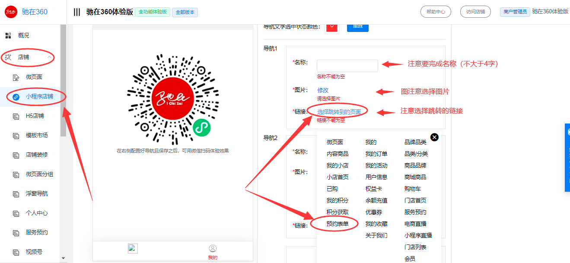Viewport: 570px width, 263px height.
Task: Select 我的活动 in link popup
Action: point(376,165)
